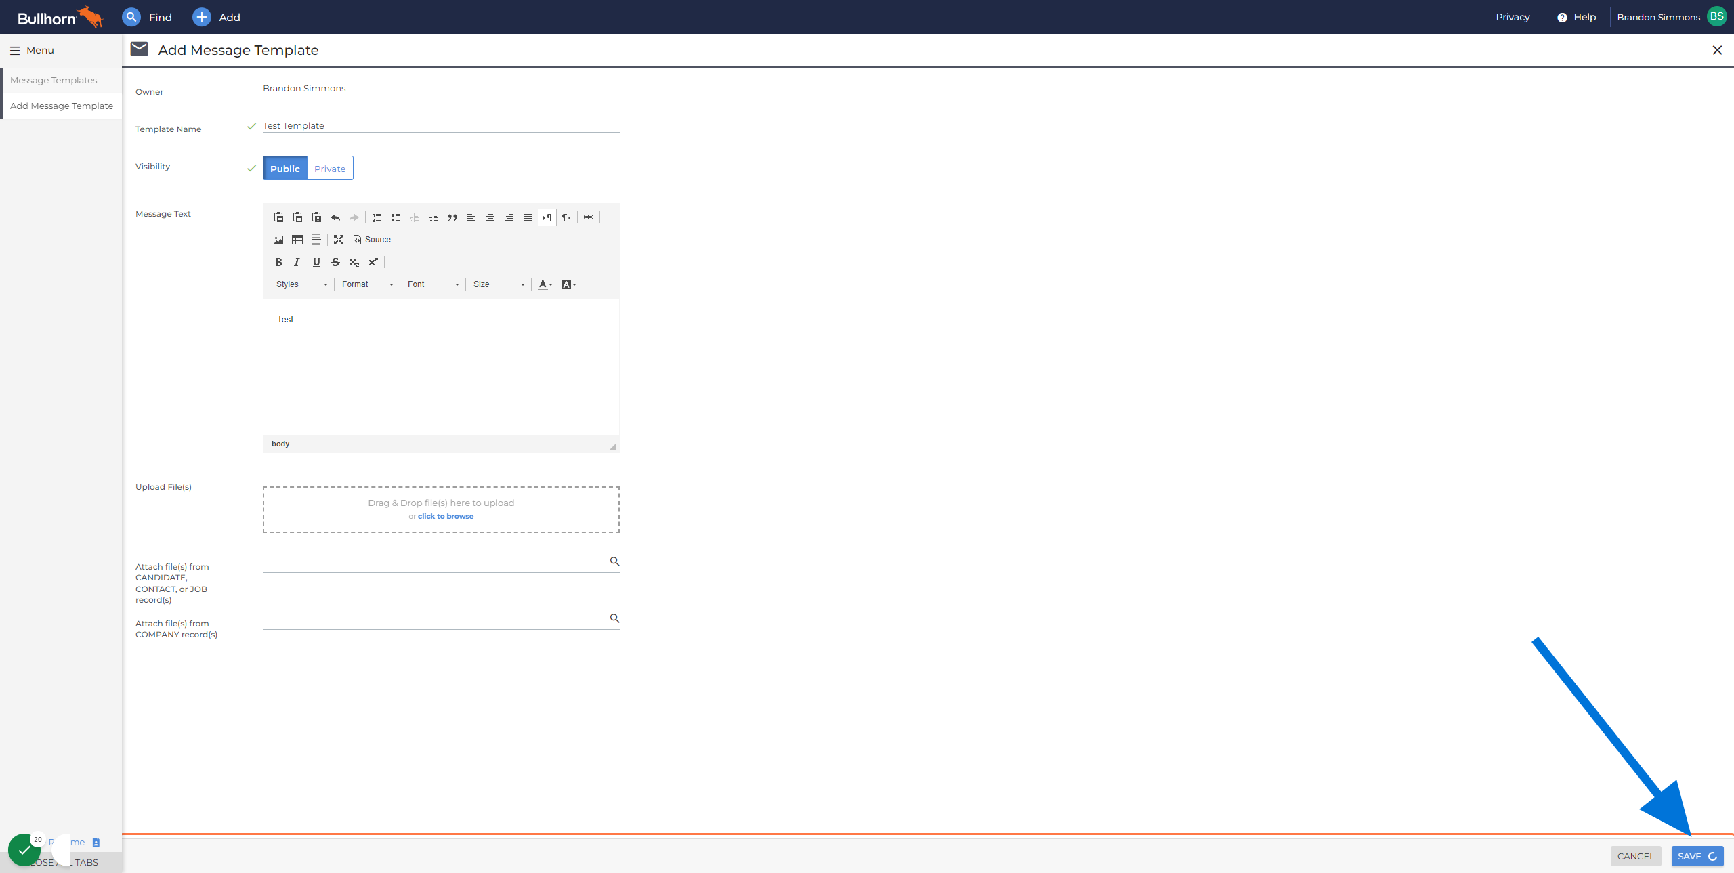The height and width of the screenshot is (873, 1734).
Task: Select Add Message Template tab
Action: (x=62, y=106)
